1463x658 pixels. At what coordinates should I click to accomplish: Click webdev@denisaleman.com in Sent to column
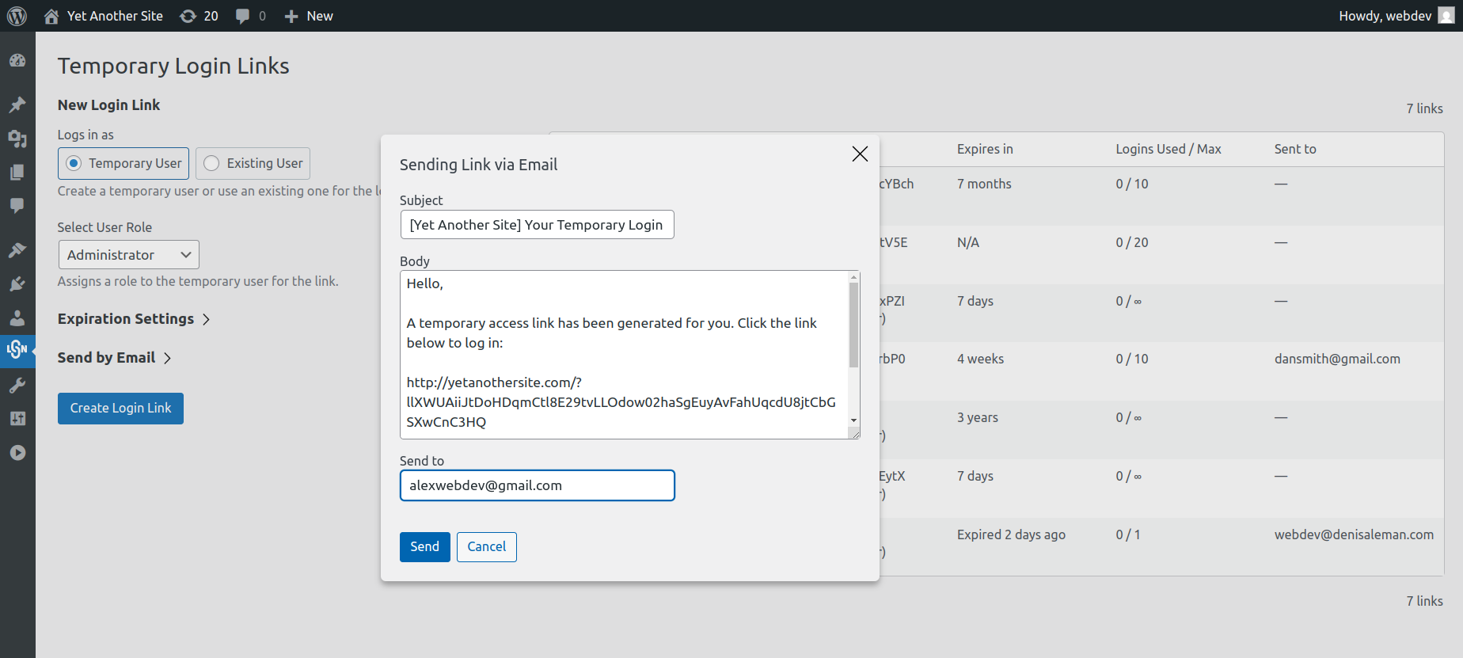click(1354, 534)
